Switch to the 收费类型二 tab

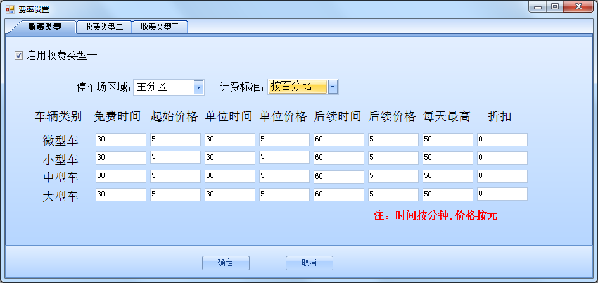pyautogui.click(x=104, y=27)
